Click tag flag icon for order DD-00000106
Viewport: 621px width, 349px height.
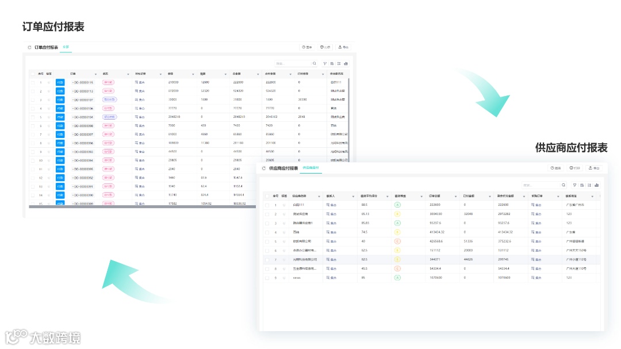[49, 109]
